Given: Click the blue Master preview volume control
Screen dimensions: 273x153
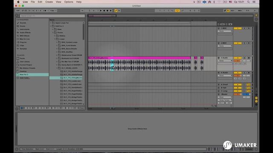Looking at the screenshot, I should pos(247,94).
